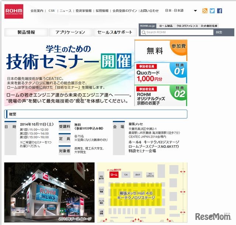The width and height of the screenshot is (236, 225).
Task: Open the 会員登録/ログイン link
Action: [x=125, y=11]
